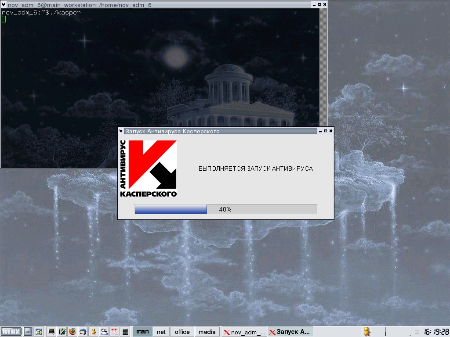
Task: Switch to the man workspace
Action: 143,332
